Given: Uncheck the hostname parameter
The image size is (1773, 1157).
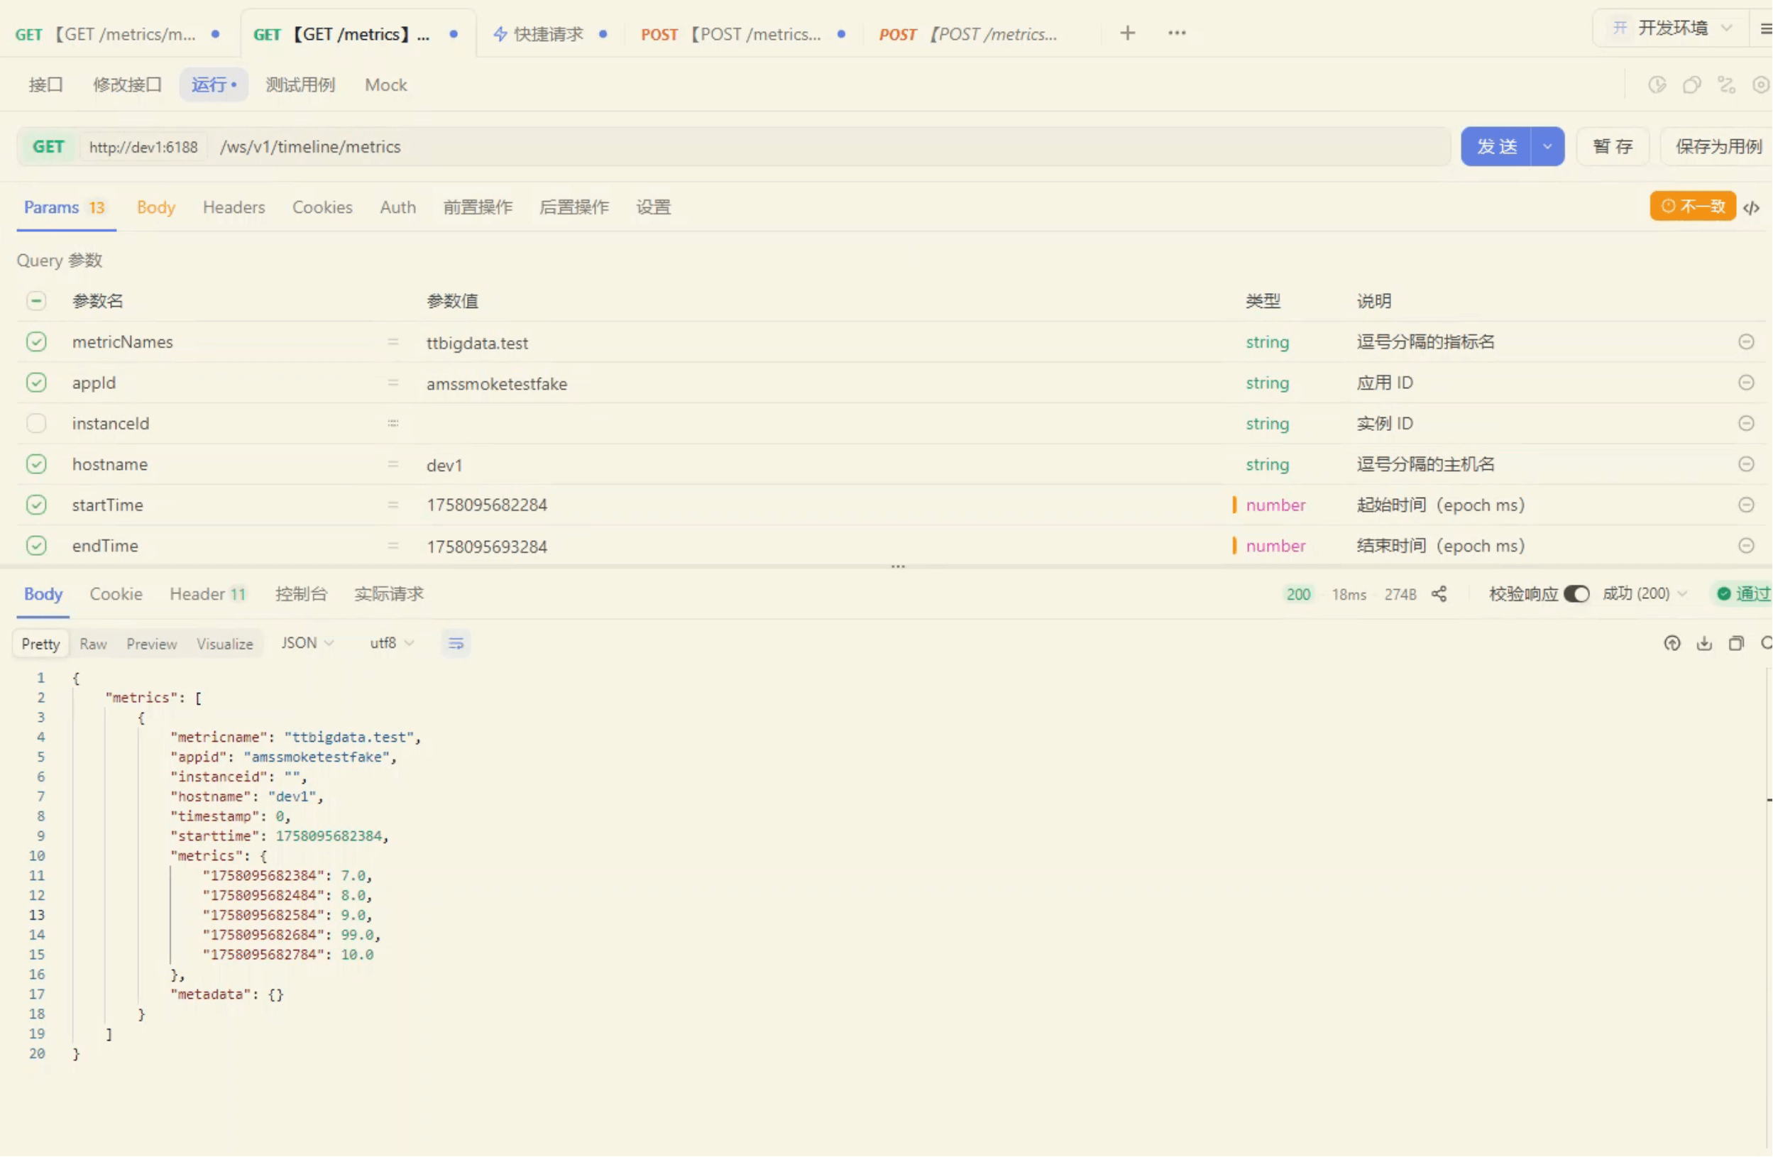Looking at the screenshot, I should point(35,464).
